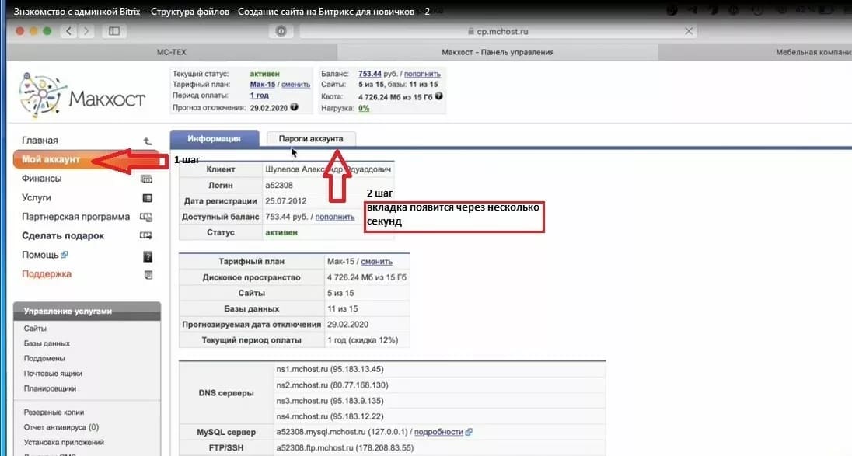
Task: Click the icon beside Сделать подарок
Action: pos(145,235)
